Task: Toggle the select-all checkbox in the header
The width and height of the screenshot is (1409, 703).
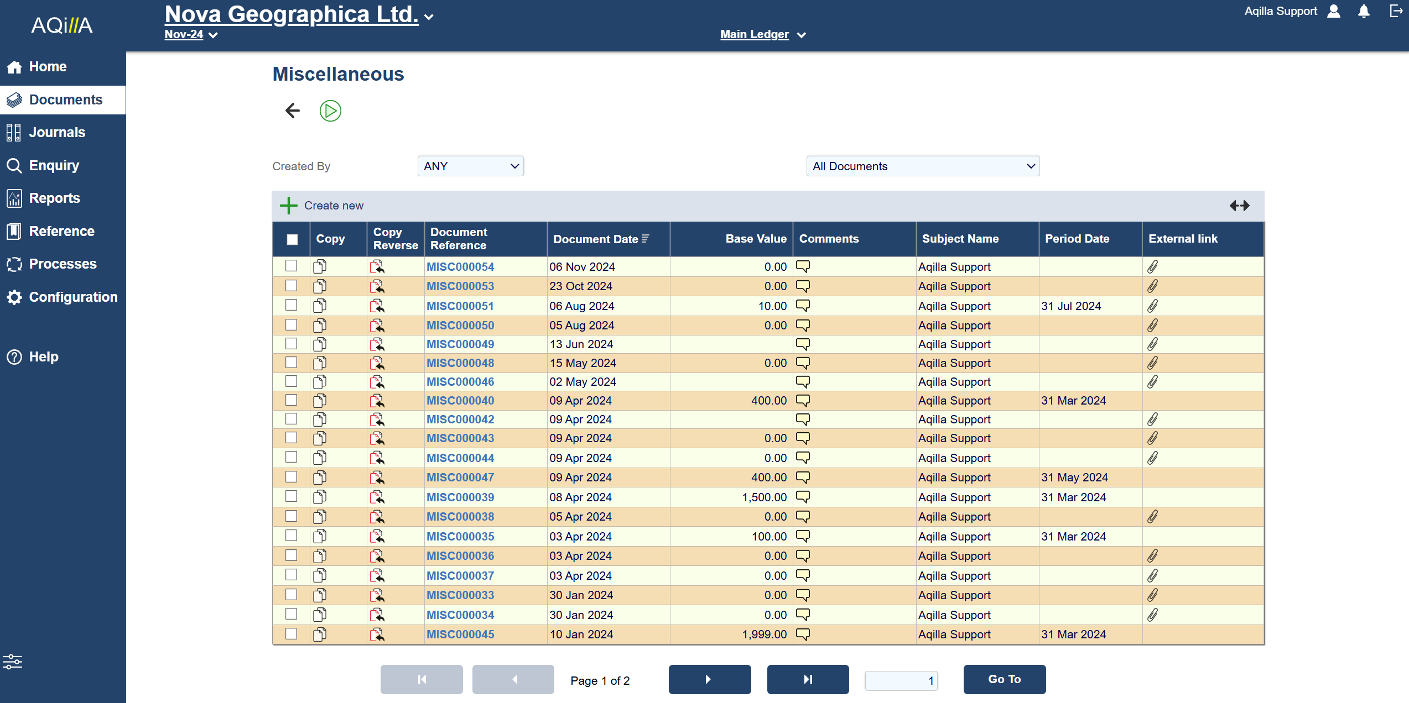Action: 292,239
